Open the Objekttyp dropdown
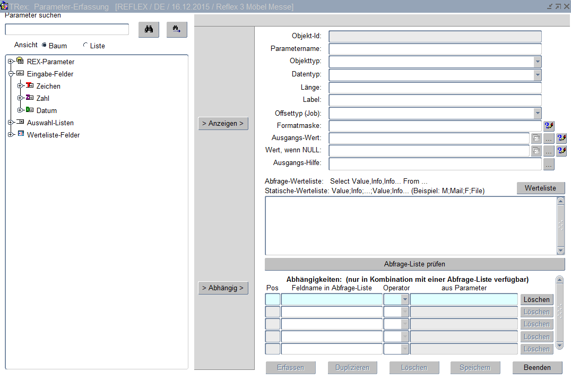This screenshot has width=571, height=380. pyautogui.click(x=537, y=62)
